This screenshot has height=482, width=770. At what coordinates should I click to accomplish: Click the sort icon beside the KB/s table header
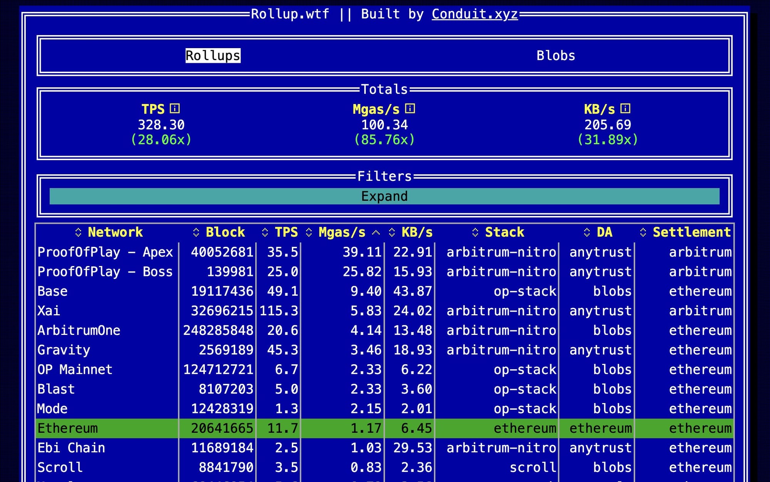pos(392,232)
